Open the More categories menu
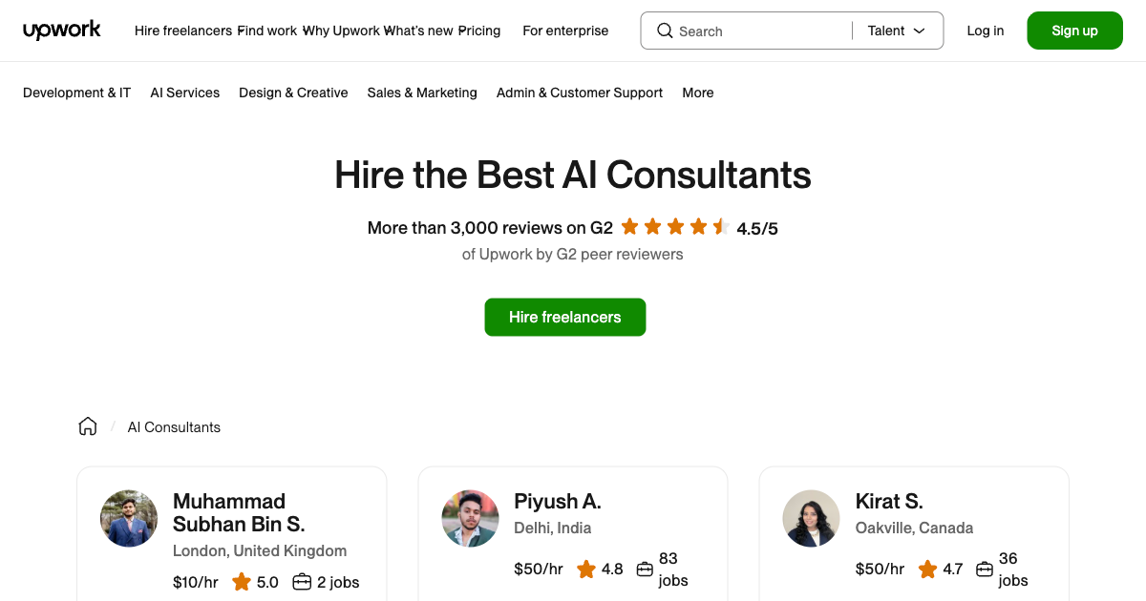 click(x=697, y=93)
